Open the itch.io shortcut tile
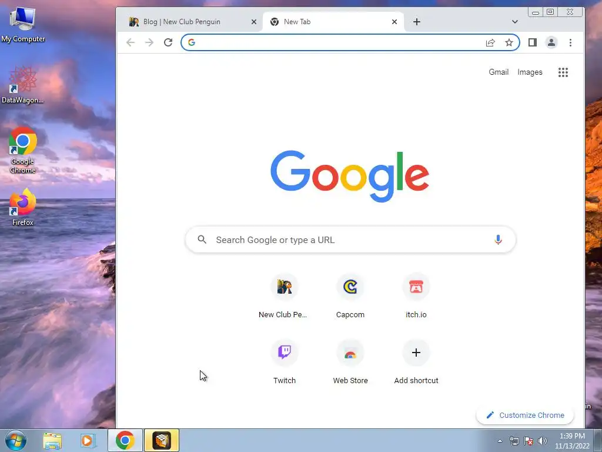The width and height of the screenshot is (602, 452). tap(416, 297)
